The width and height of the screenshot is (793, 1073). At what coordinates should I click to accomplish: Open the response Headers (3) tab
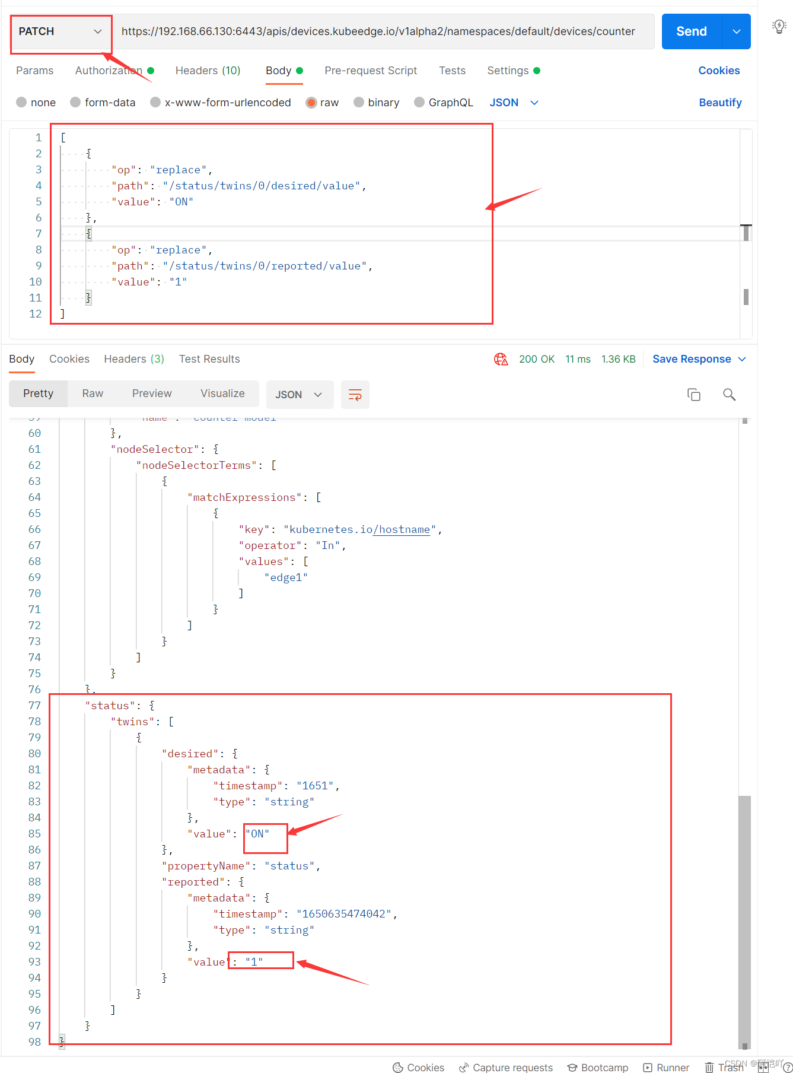(x=134, y=359)
